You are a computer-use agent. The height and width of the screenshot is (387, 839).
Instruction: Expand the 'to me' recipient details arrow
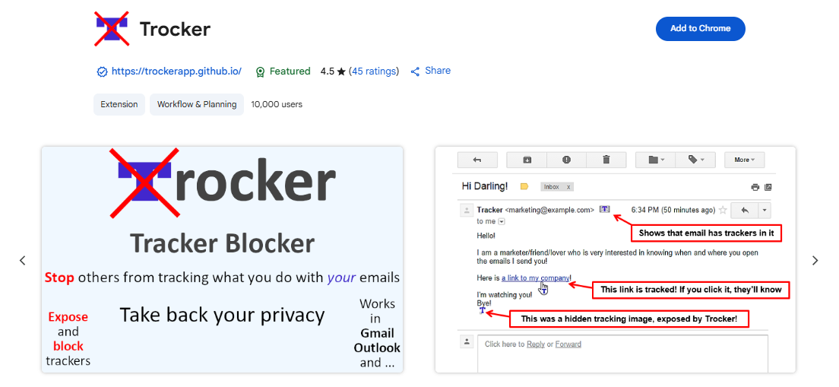(501, 221)
